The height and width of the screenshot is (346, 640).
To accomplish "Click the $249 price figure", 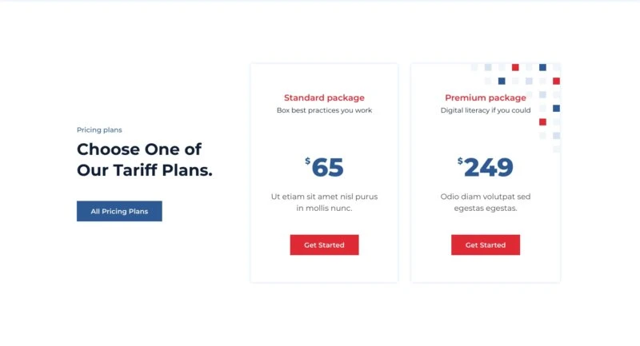I will coord(488,168).
